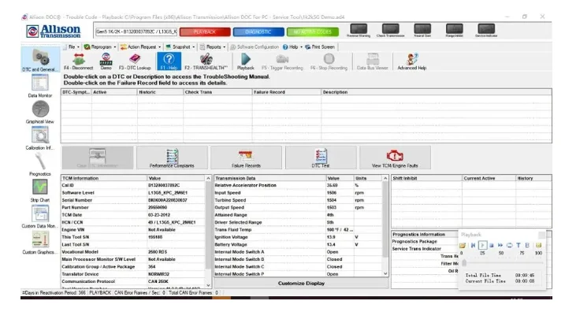Expand the Snapshot menu dropdown
Image resolution: width=565 pixels, height=312 pixels.
click(x=180, y=46)
